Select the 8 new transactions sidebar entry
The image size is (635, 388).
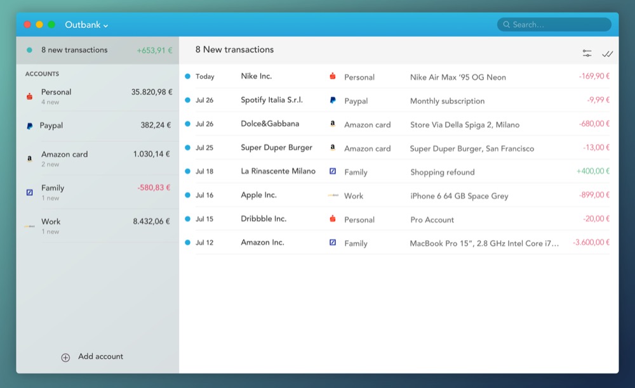tap(98, 51)
